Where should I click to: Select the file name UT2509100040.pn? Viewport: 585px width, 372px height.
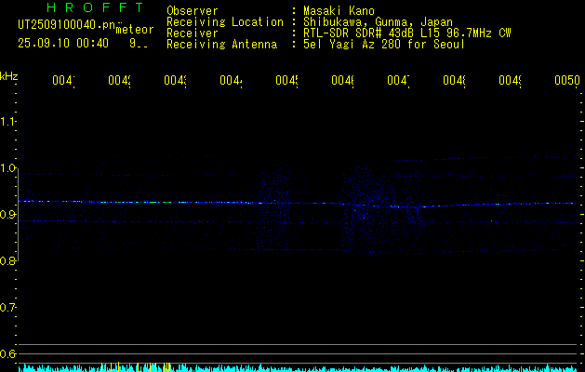66,25
